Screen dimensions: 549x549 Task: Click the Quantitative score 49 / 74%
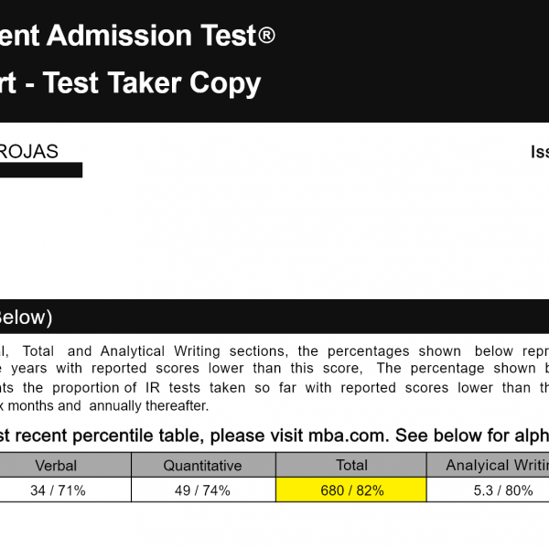(x=202, y=490)
